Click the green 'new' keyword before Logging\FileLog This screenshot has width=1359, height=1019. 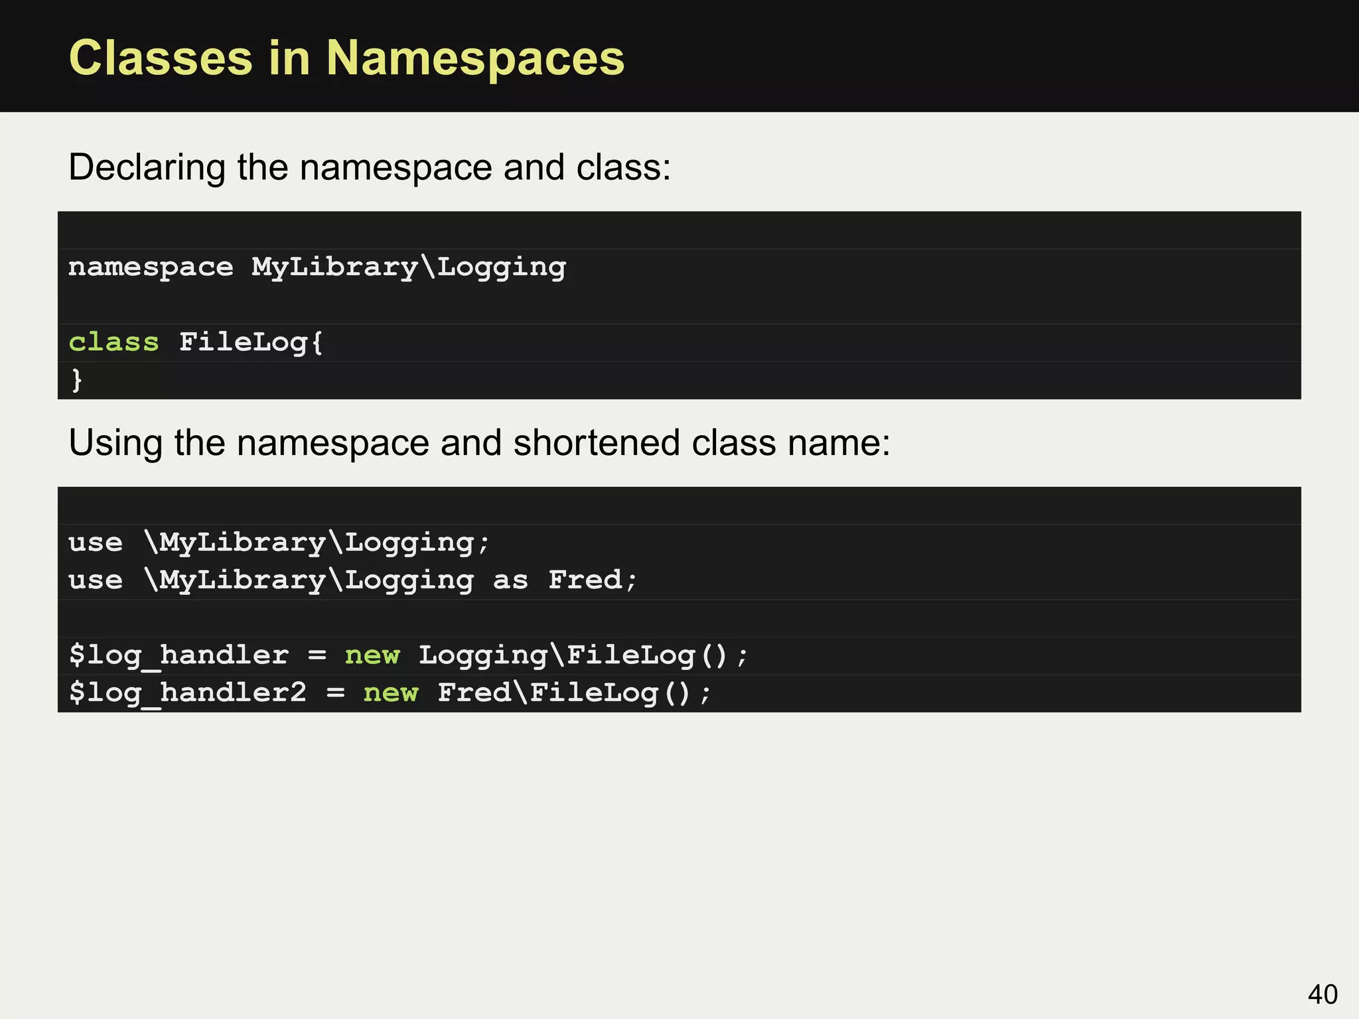372,655
